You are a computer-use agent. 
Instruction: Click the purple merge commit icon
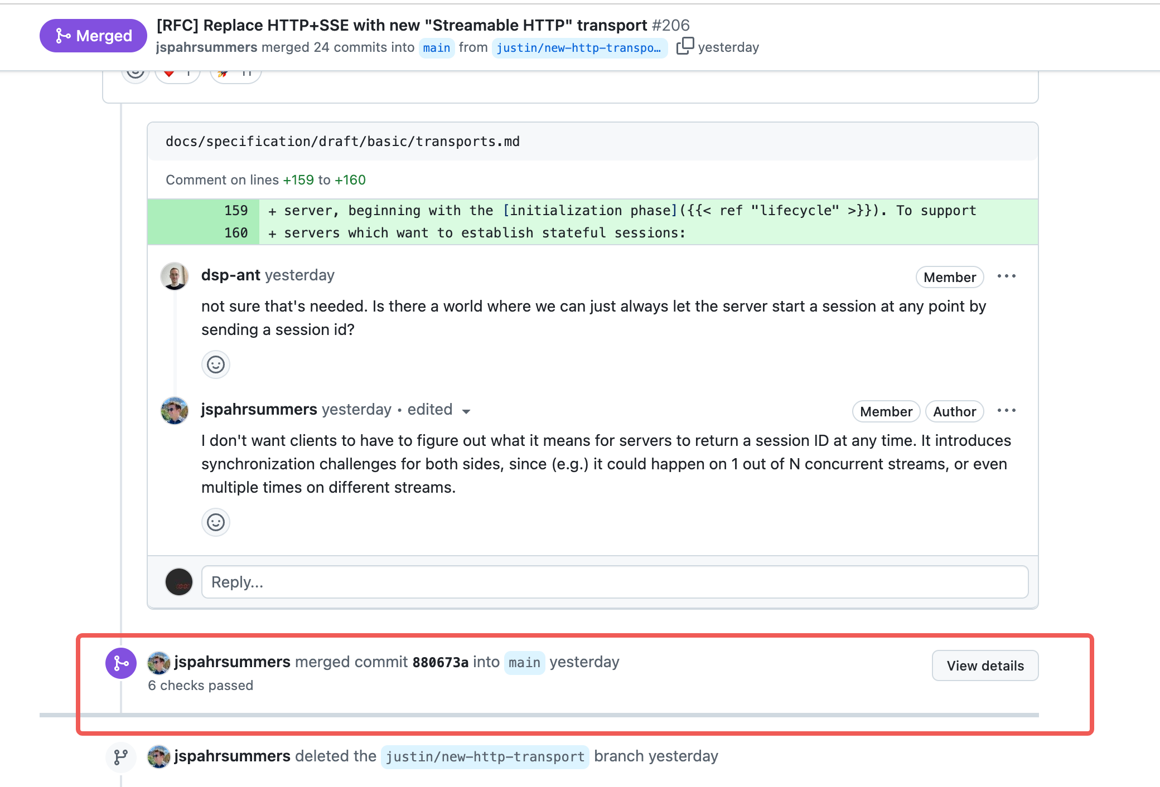pyautogui.click(x=121, y=663)
